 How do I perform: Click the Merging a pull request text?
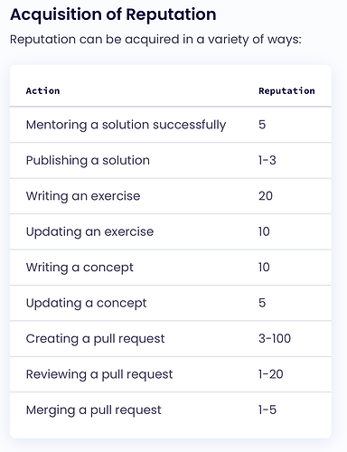pos(94,410)
